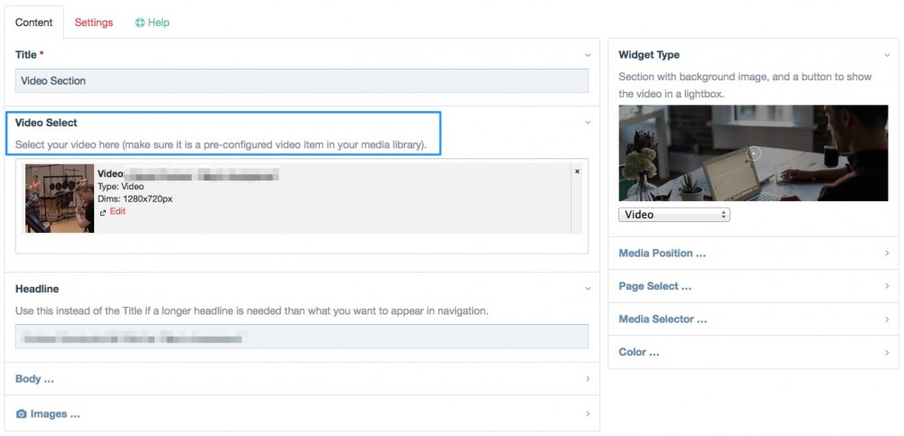
Task: Click play icon on widget preview image
Action: coord(755,153)
